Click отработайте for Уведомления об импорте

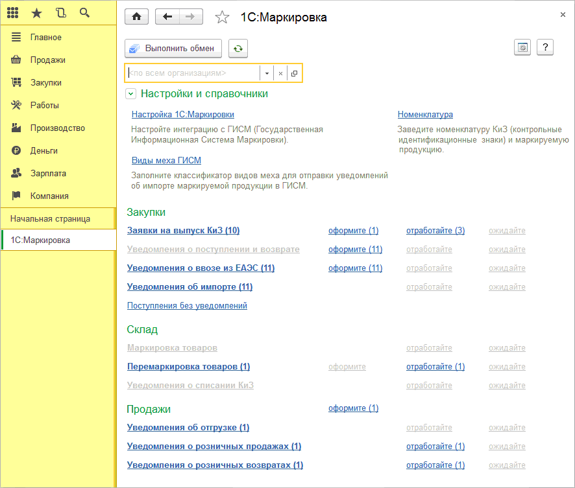coord(429,287)
